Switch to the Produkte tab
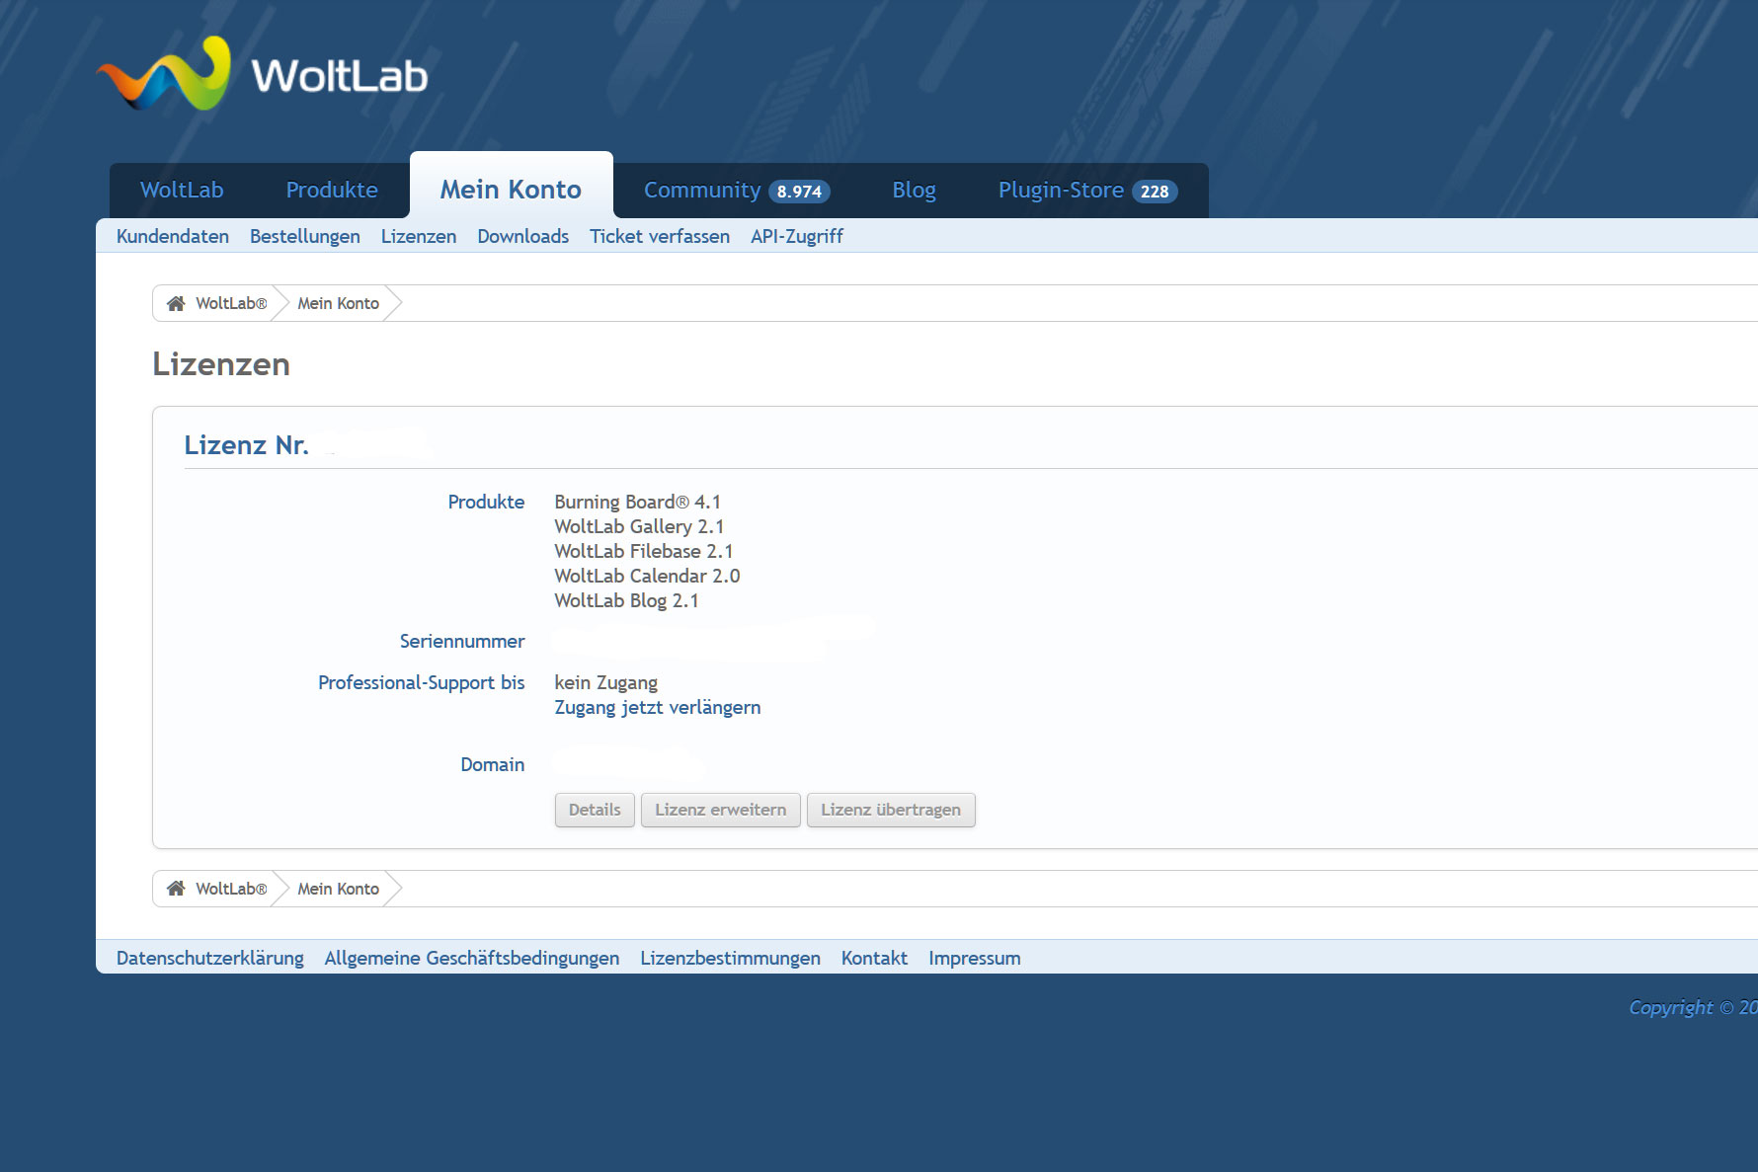1758x1172 pixels. point(332,190)
